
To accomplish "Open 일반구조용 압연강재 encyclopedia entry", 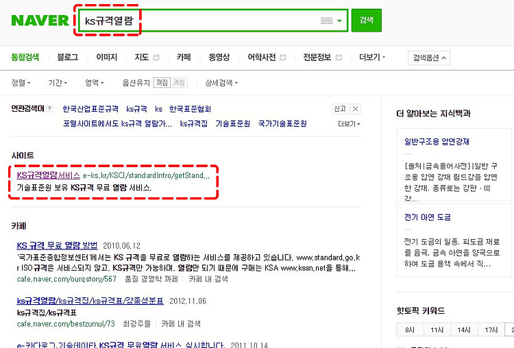I will tap(437, 142).
